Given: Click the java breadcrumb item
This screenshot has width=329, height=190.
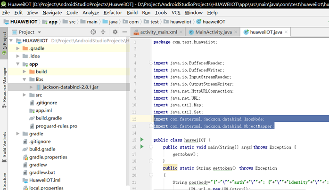Looking at the screenshot, I should point(110,22).
